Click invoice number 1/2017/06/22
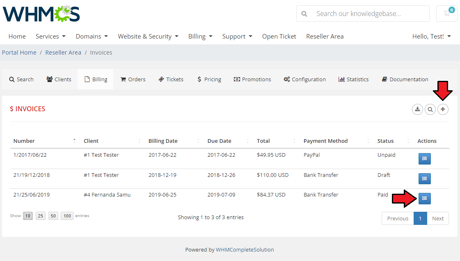460x261 pixels. (x=30, y=155)
